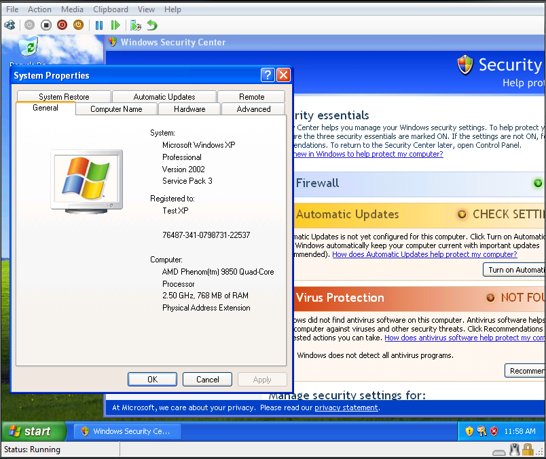Click the System Properties help question-mark button

click(268, 75)
